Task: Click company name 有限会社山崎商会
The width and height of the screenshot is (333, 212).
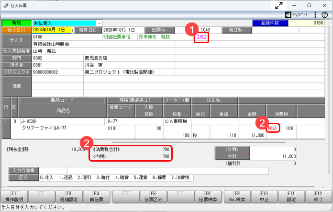Action: pyautogui.click(x=51, y=44)
